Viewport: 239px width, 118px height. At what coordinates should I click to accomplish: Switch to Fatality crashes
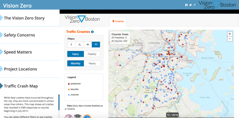(92, 54)
